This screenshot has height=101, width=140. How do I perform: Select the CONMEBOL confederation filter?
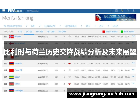tap(71, 26)
